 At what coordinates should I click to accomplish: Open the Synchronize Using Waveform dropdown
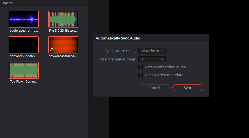pos(152,51)
